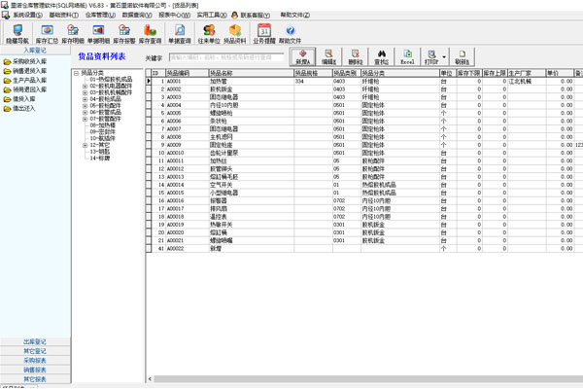The image size is (583, 389).
Task: Collapse the 货品分类 root tree node
Action: pyautogui.click(x=76, y=73)
